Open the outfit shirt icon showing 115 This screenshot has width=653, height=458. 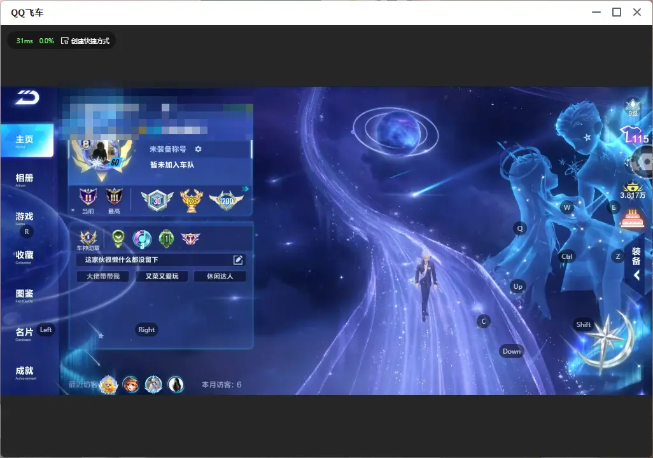click(x=635, y=135)
